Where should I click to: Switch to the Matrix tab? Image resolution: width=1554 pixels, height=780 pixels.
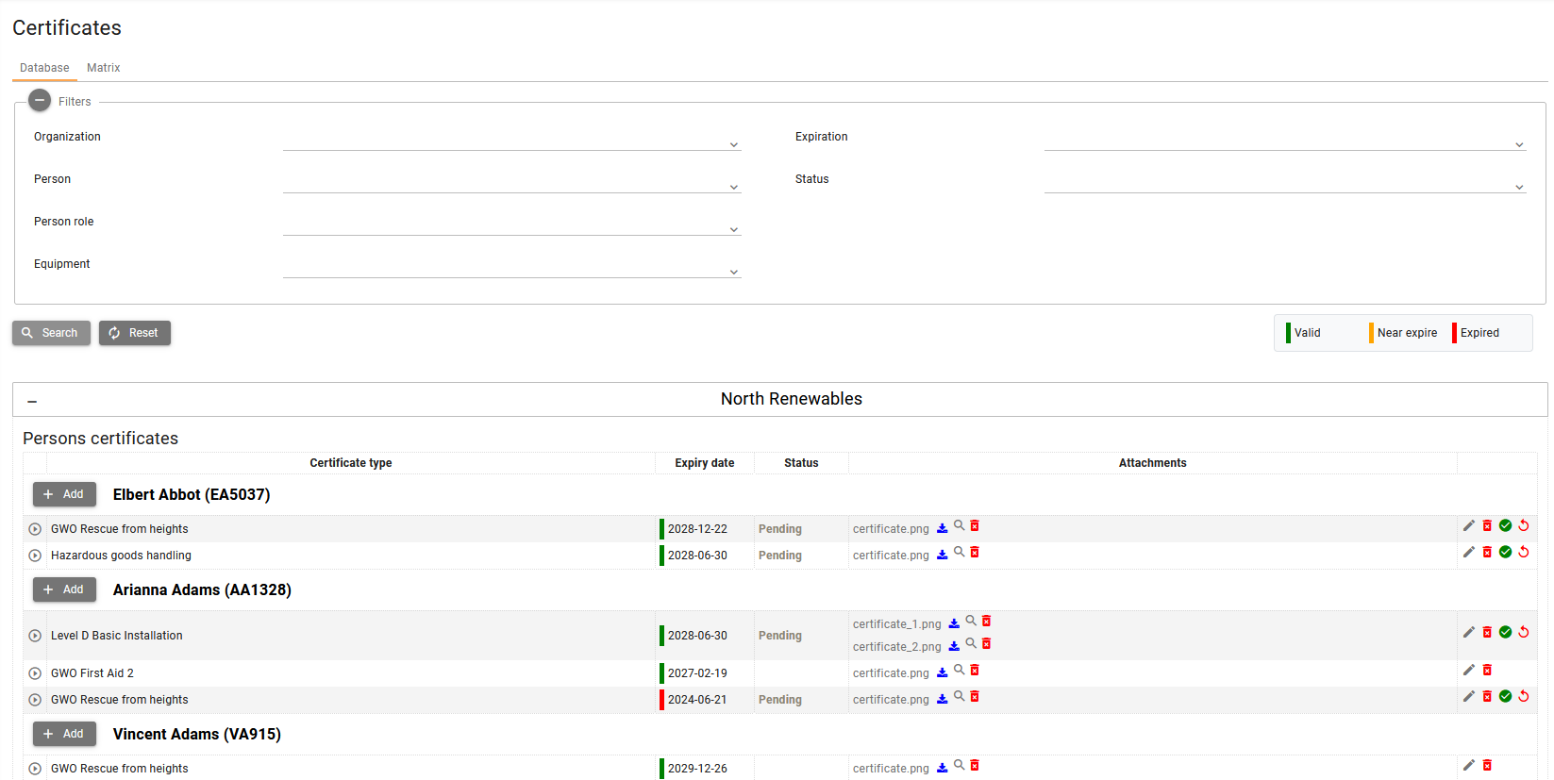(x=104, y=68)
